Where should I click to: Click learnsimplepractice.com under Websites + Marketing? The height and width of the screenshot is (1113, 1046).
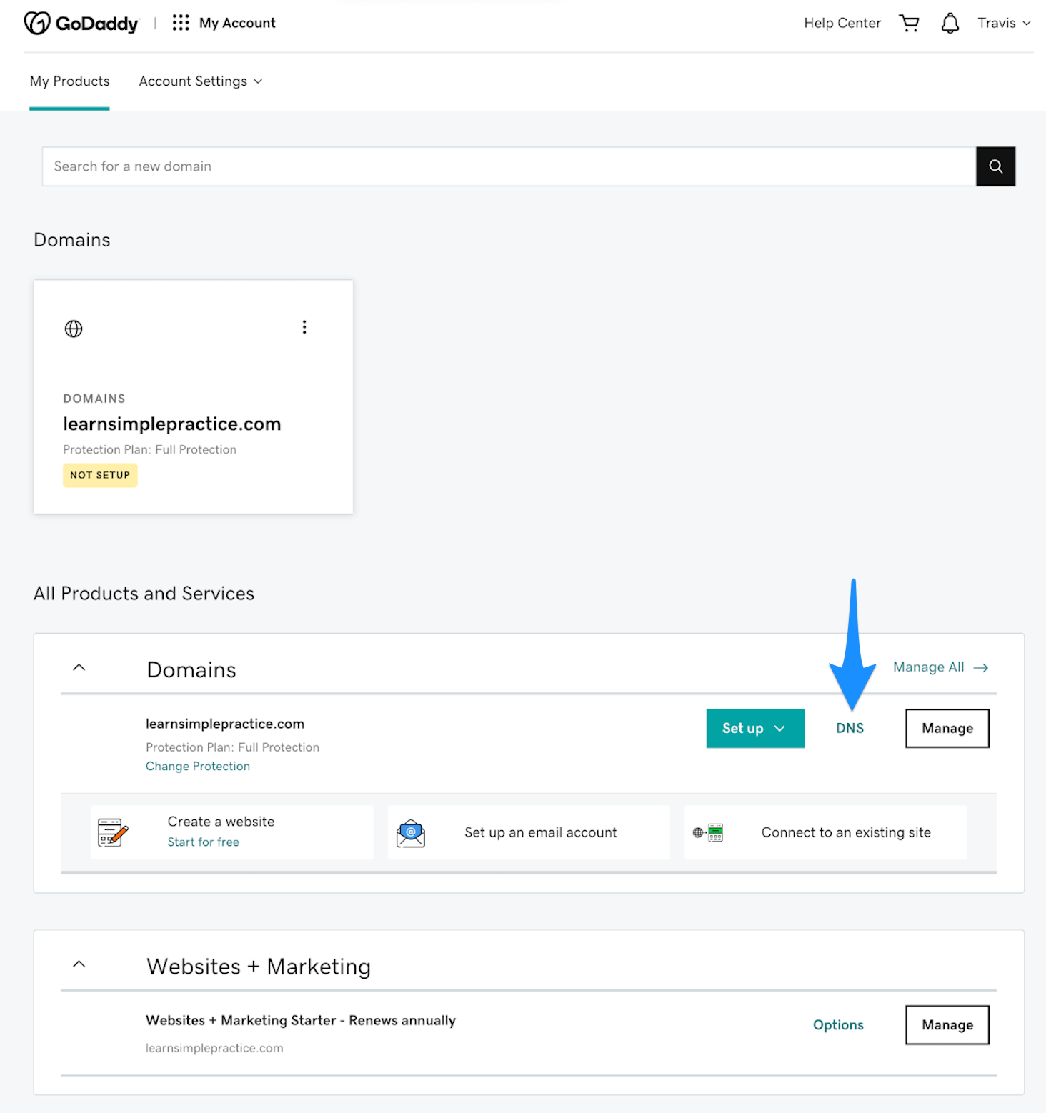(214, 1048)
